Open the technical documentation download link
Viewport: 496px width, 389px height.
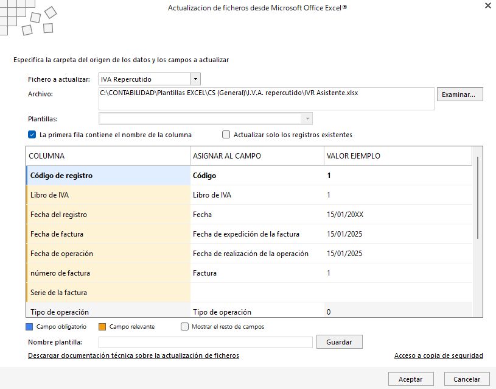coord(133,355)
